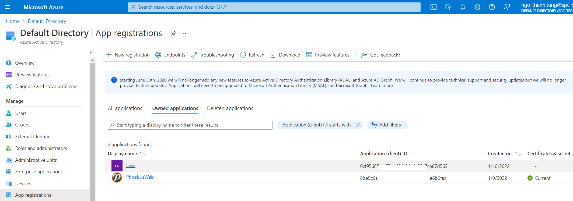Go to Default Directory breadcrumb

coord(47,21)
